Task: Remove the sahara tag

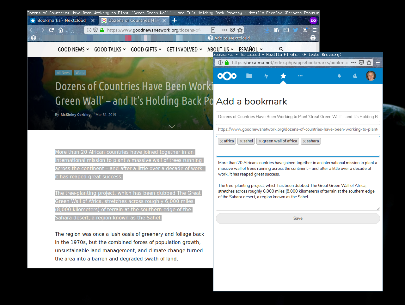Action: 304,141
